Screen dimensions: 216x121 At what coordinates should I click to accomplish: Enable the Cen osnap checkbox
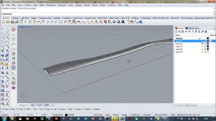tap(32, 109)
